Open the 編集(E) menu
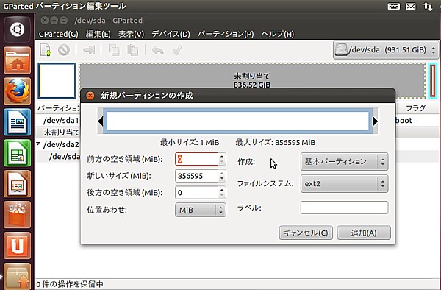This screenshot has height=290, width=441. [x=98, y=34]
